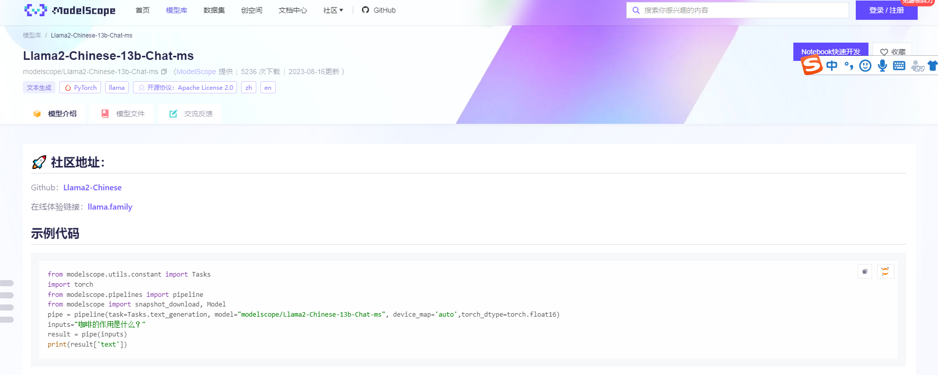The image size is (938, 375).
Task: Open the GitHub link in the navbar
Action: (x=379, y=10)
